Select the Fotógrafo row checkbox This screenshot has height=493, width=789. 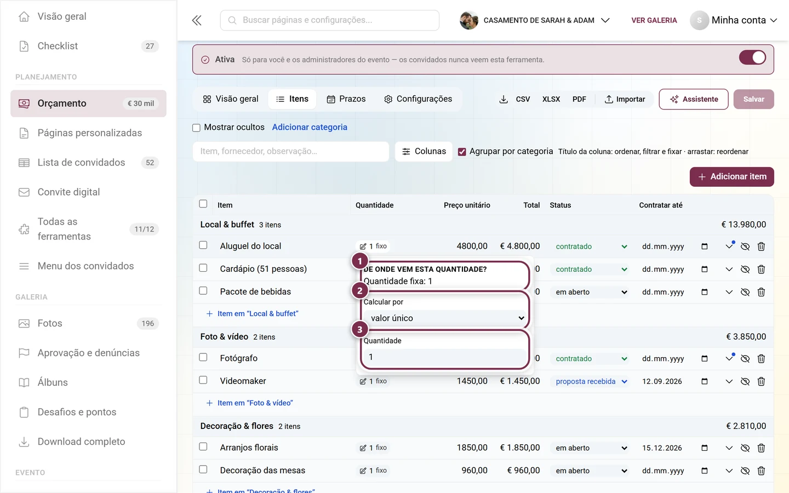click(x=203, y=357)
